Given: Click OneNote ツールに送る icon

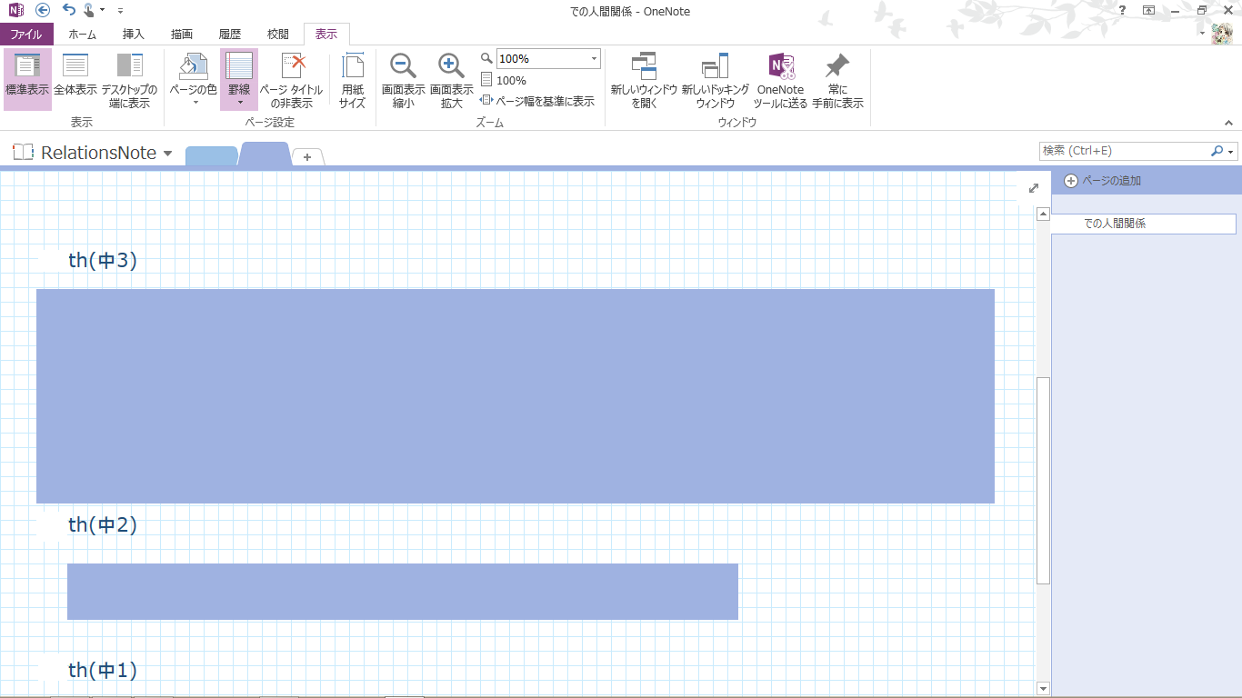Looking at the screenshot, I should click(x=780, y=78).
